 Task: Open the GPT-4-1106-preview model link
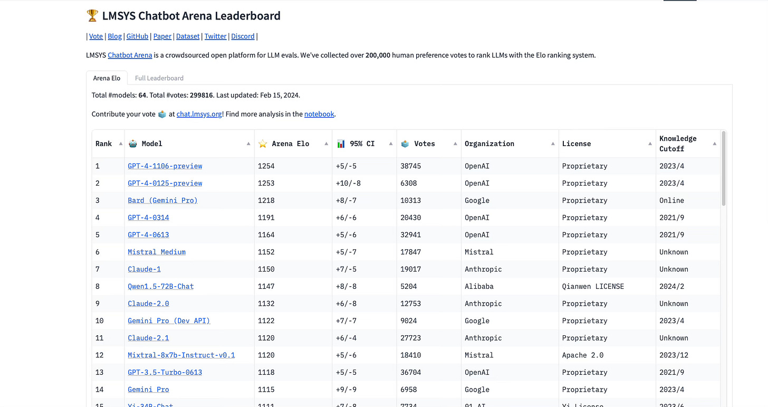165,166
